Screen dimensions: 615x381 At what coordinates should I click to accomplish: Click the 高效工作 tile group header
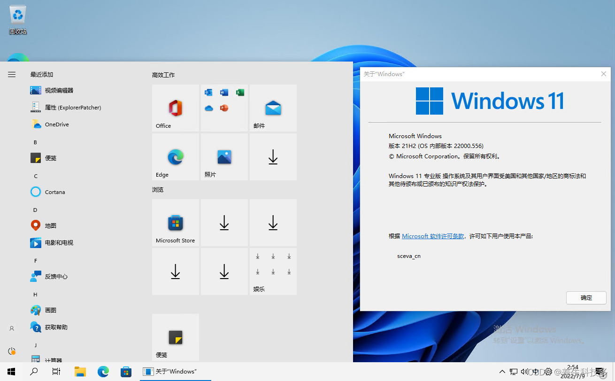[163, 75]
